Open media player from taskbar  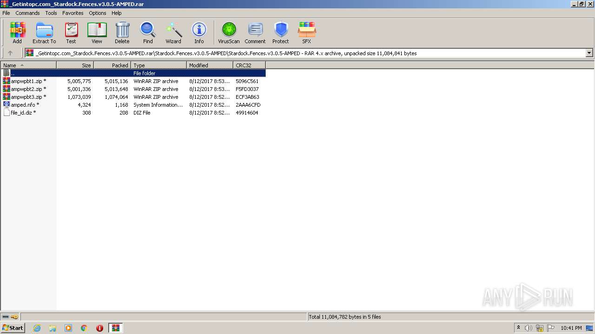coord(68,328)
